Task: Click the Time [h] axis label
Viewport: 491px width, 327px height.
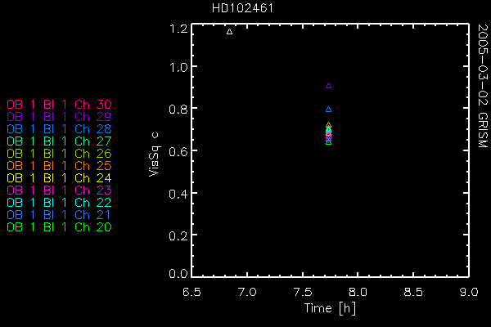Action: click(x=330, y=308)
